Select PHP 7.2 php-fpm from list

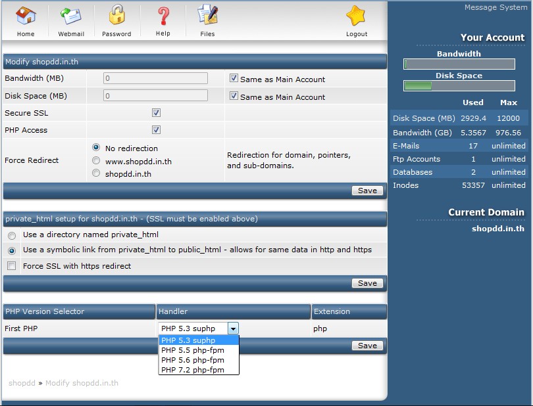point(193,370)
